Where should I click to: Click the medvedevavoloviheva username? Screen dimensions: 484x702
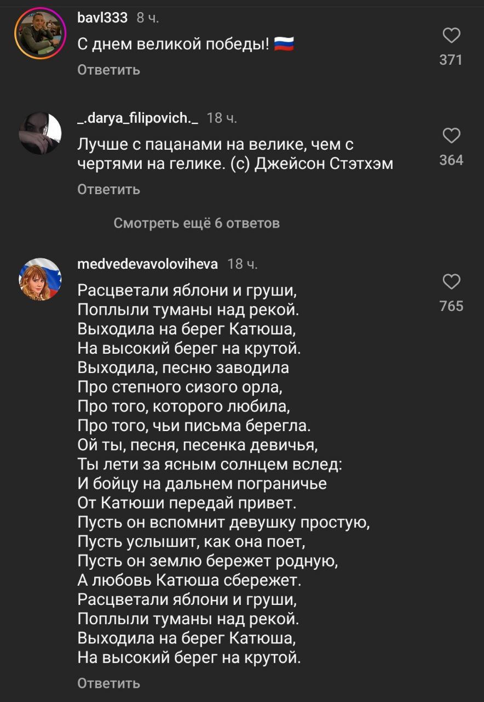coord(147,264)
